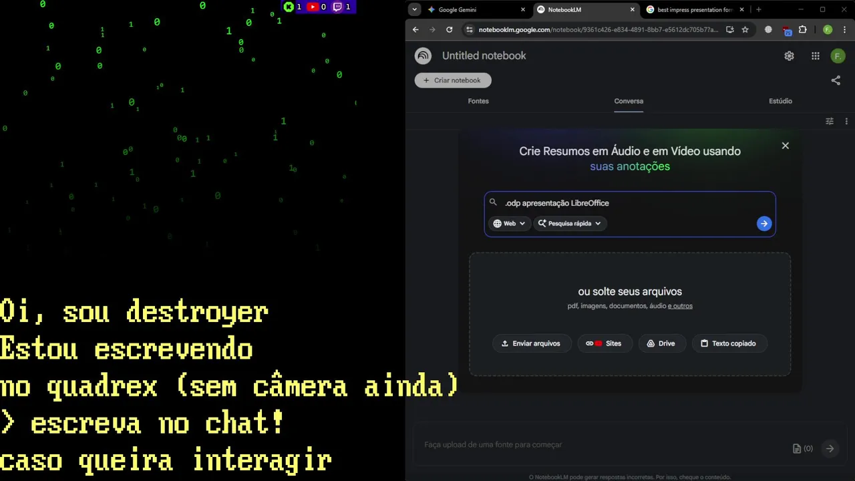
Task: Send the chat message arrow
Action: point(830,449)
